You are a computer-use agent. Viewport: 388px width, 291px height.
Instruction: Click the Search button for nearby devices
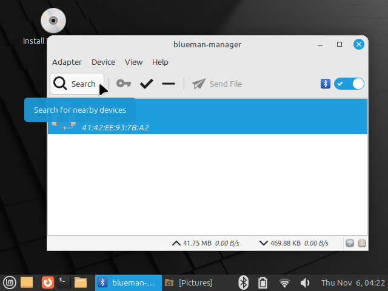pos(75,84)
